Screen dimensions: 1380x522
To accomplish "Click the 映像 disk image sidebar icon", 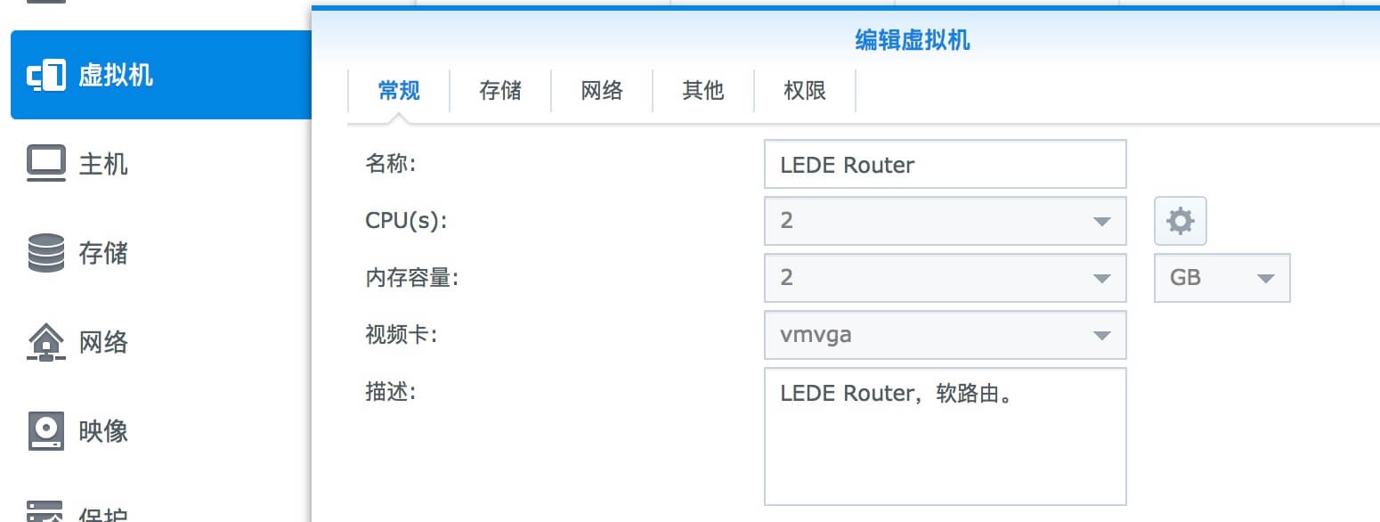I will pyautogui.click(x=46, y=431).
